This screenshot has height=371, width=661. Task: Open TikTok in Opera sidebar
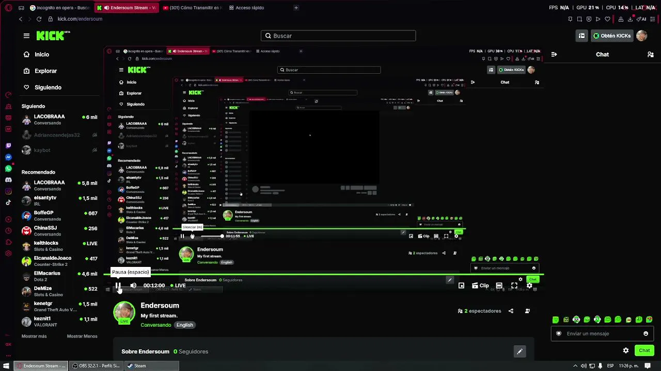tap(8, 203)
